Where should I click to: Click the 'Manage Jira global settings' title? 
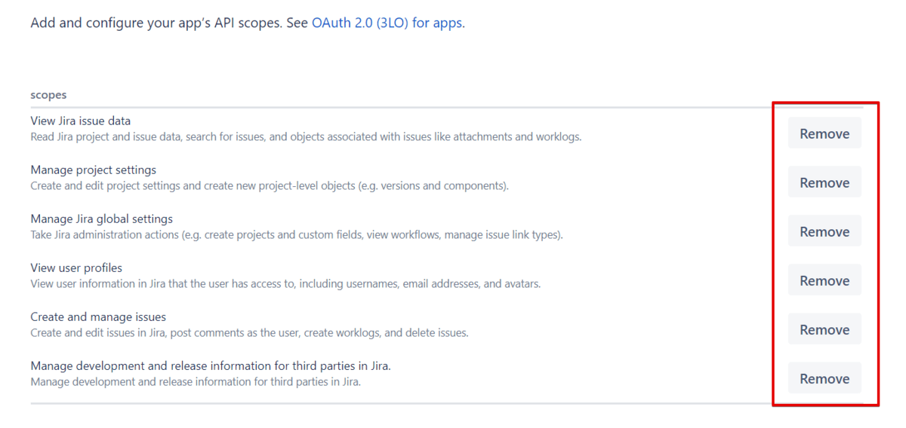pos(102,219)
